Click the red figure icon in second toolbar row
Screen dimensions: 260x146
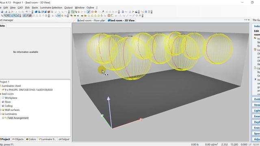tap(28, 15)
